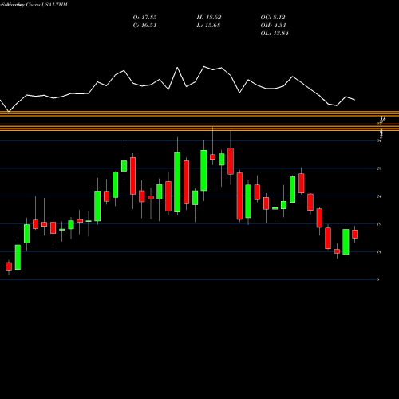Screen dimensions: 399x399
Task: Click the 19 price axis label
Action: click(x=379, y=224)
